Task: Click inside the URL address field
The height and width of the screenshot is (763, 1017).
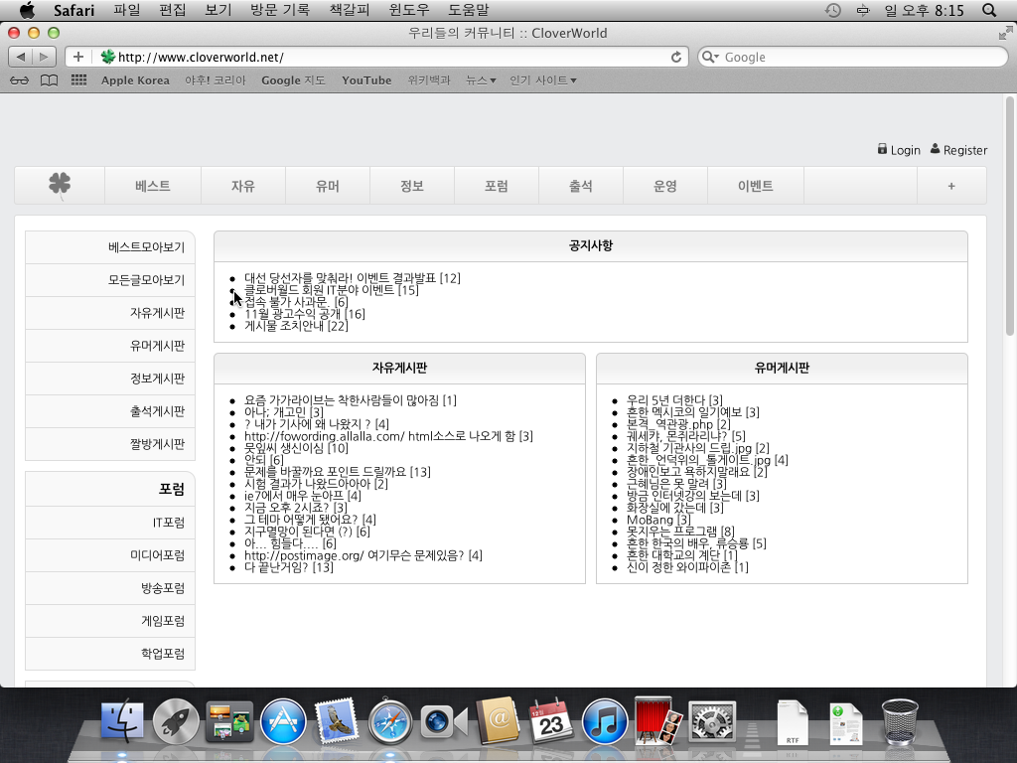Action: pyautogui.click(x=387, y=57)
